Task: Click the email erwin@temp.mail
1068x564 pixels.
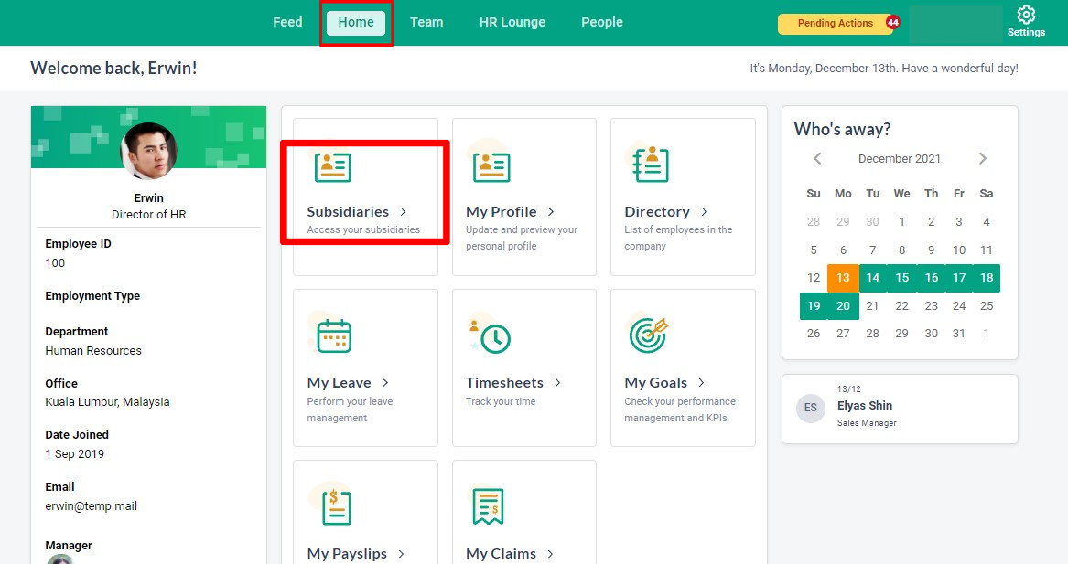Action: pyautogui.click(x=92, y=505)
